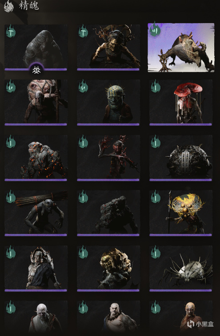Click the green flame badge on the tree-root ghoul card
Image resolution: width=220 pixels, height=336 pixels.
83,31
